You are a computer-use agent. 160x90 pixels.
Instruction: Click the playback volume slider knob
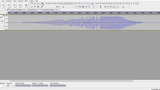(63, 7)
